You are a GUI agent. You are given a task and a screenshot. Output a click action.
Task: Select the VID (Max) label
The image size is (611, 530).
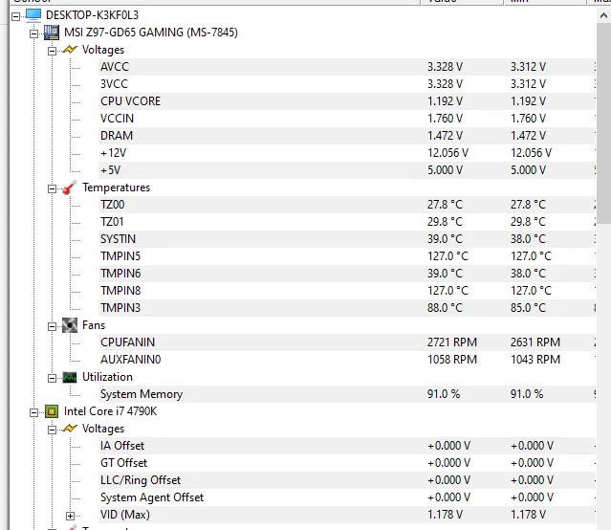pyautogui.click(x=125, y=515)
